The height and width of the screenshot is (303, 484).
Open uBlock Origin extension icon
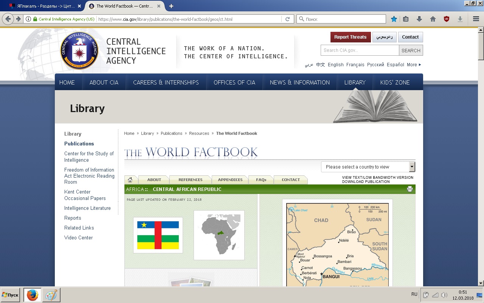[x=447, y=19]
